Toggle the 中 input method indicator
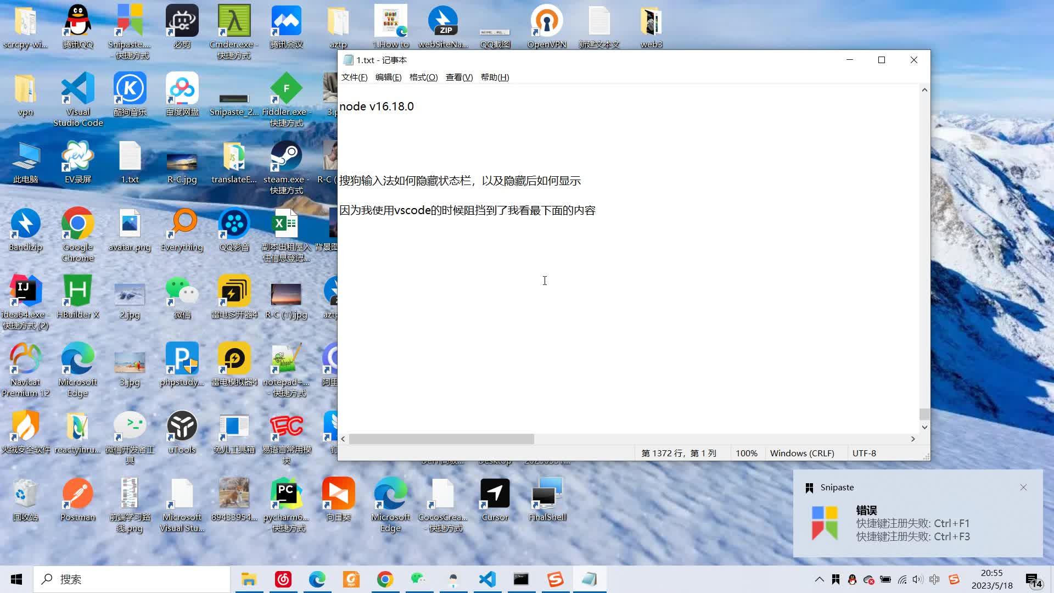 tap(934, 579)
